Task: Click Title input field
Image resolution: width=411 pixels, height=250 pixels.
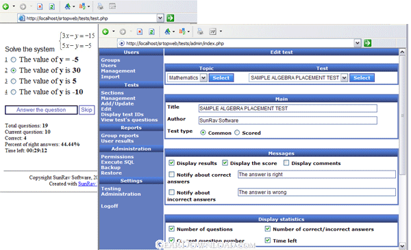Action: click(288, 108)
